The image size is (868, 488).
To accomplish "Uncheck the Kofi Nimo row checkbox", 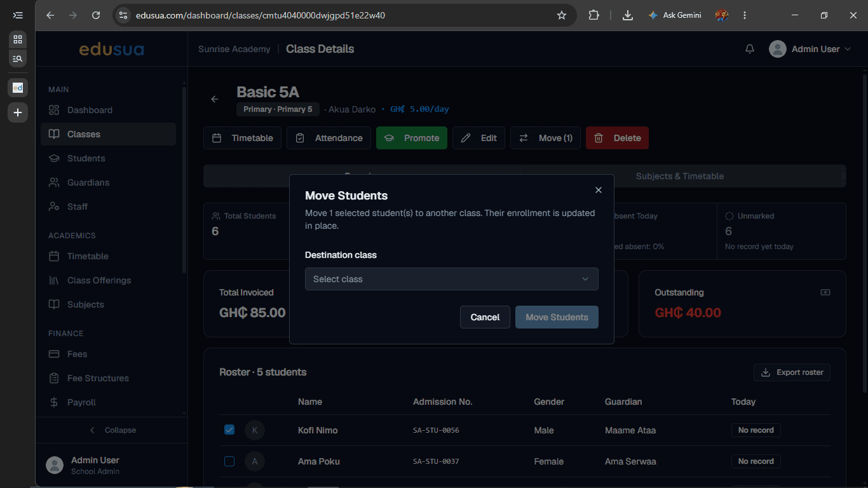I will [x=229, y=430].
